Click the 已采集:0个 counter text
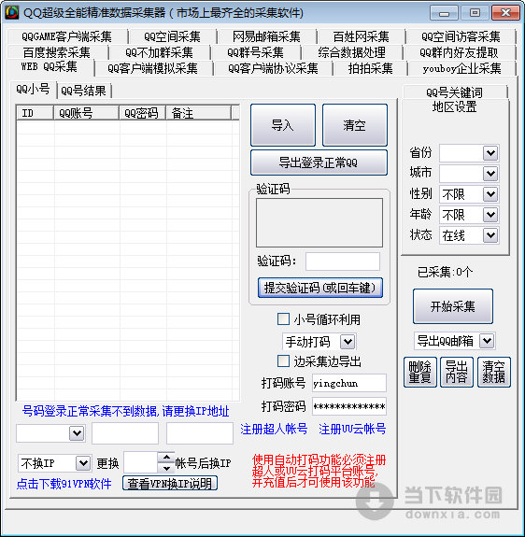525x537 pixels. click(445, 272)
